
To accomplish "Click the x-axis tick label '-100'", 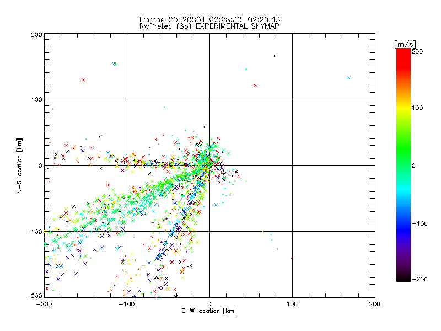I will point(126,304).
